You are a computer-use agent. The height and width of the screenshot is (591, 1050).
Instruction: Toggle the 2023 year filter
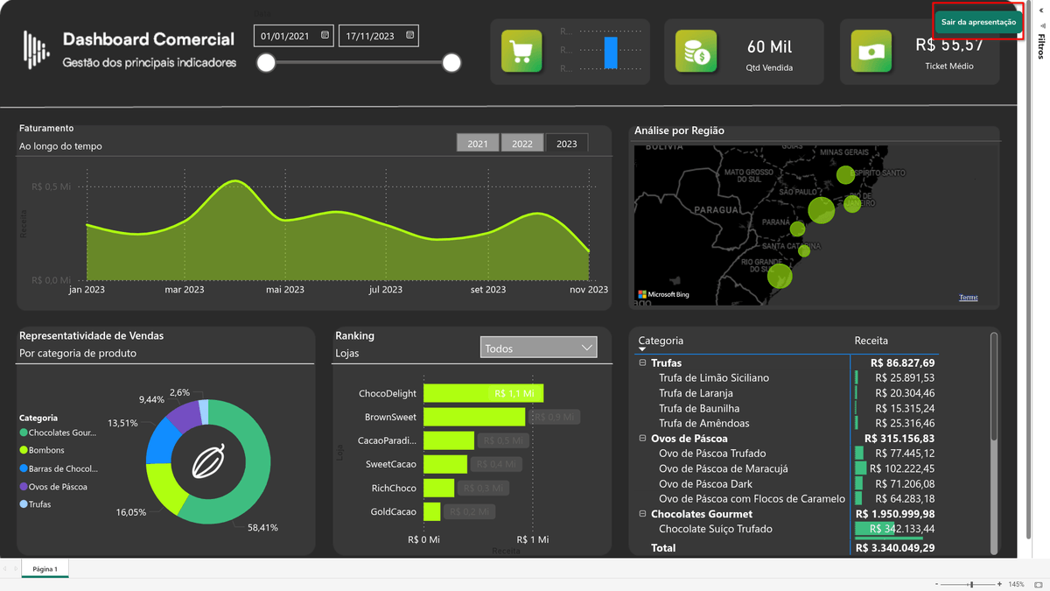pos(567,144)
